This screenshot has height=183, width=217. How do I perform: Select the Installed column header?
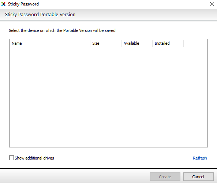pyautogui.click(x=168, y=43)
